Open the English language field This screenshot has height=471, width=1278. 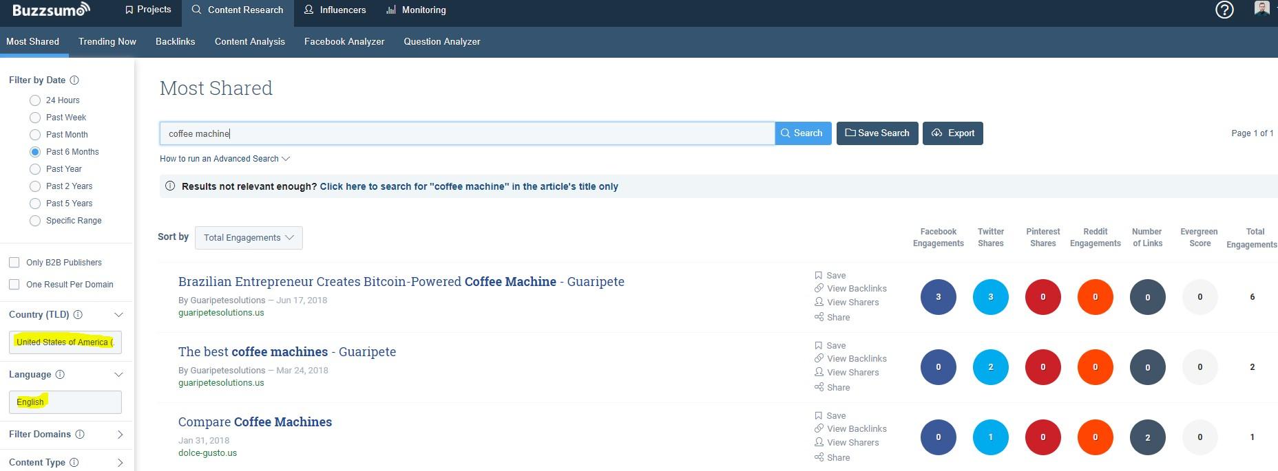(x=65, y=402)
